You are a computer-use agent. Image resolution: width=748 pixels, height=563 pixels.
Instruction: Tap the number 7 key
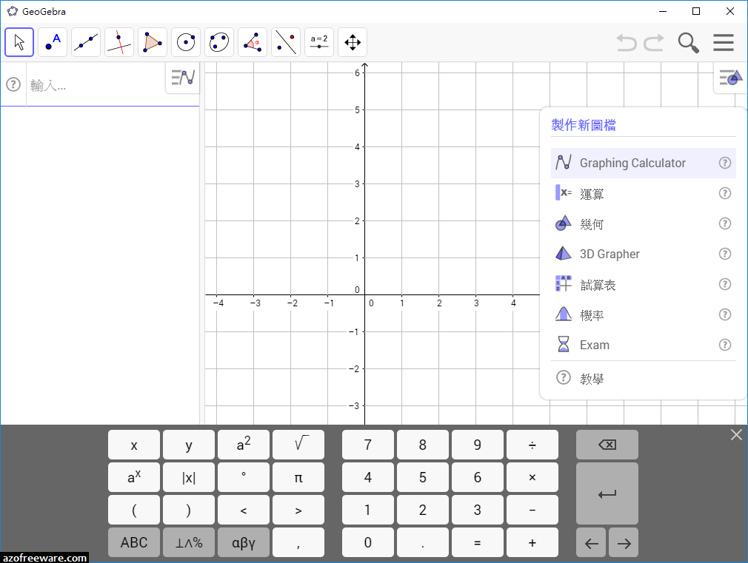point(368,445)
